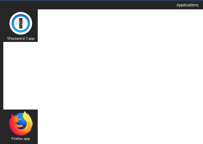Viewport: 203px width, 144px height.
Task: Click empty white area right of Firefox
Action: pyautogui.click(x=117, y=127)
